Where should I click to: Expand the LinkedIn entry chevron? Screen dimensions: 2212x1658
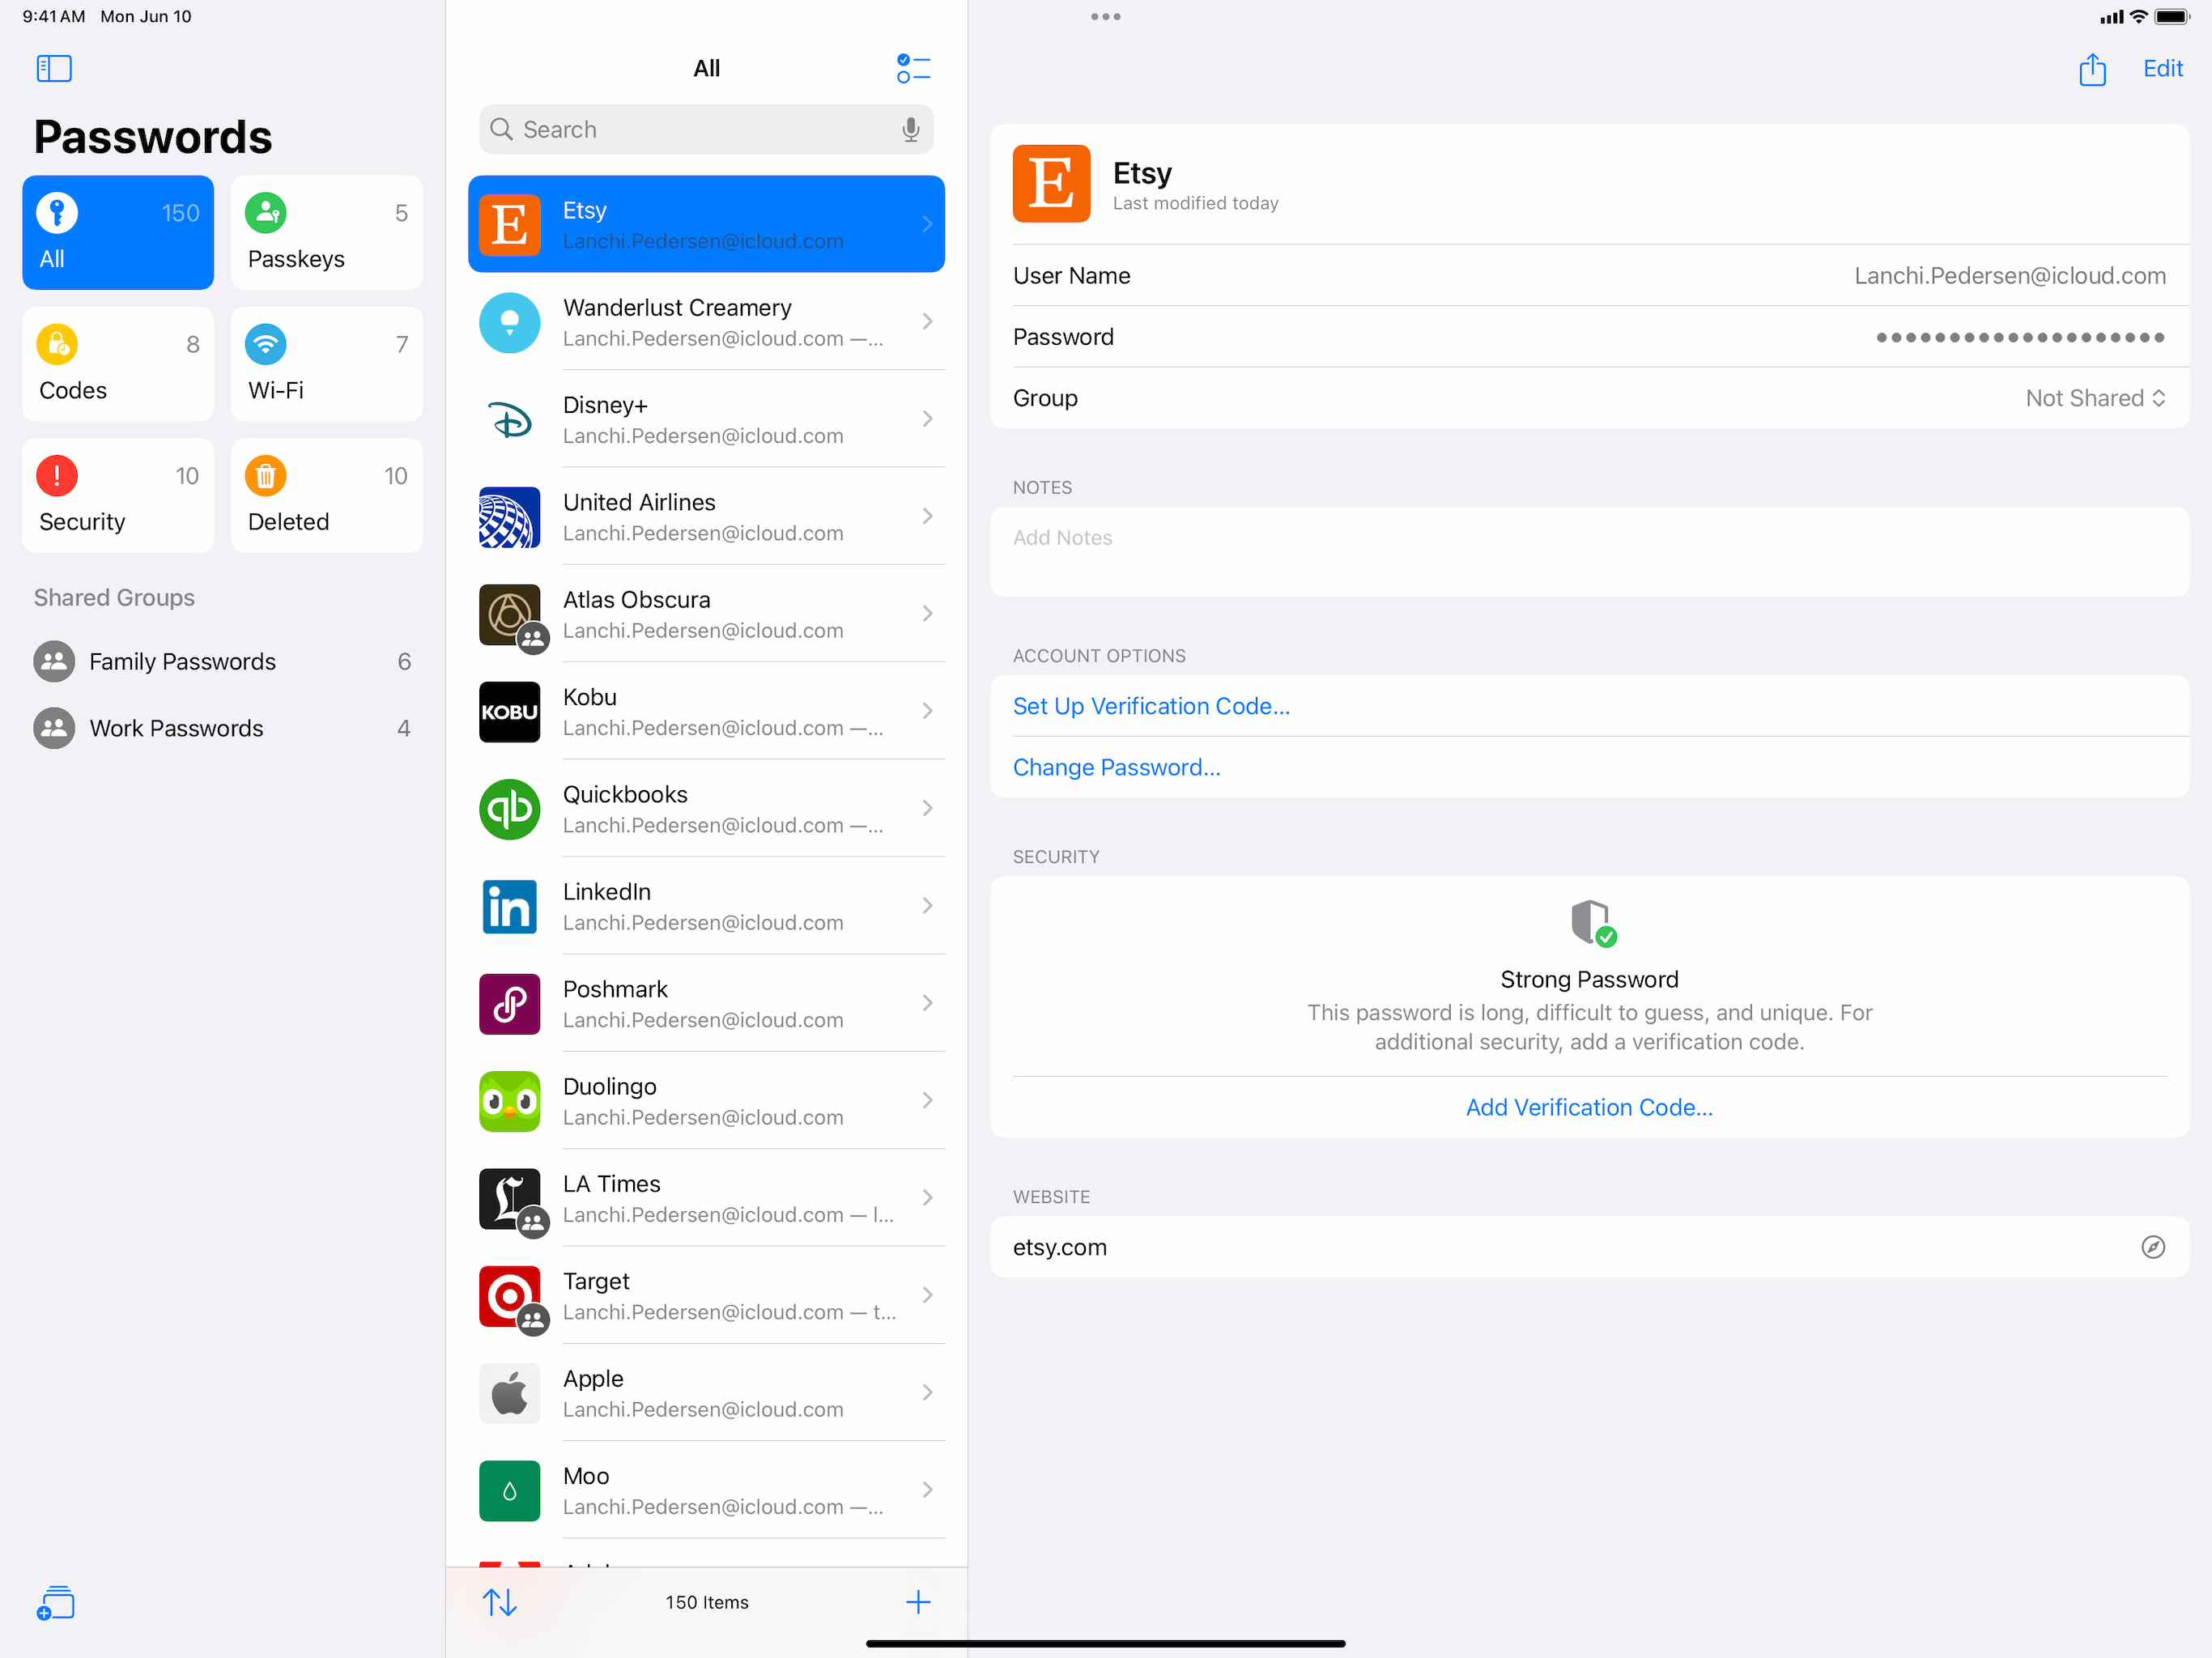coord(927,906)
